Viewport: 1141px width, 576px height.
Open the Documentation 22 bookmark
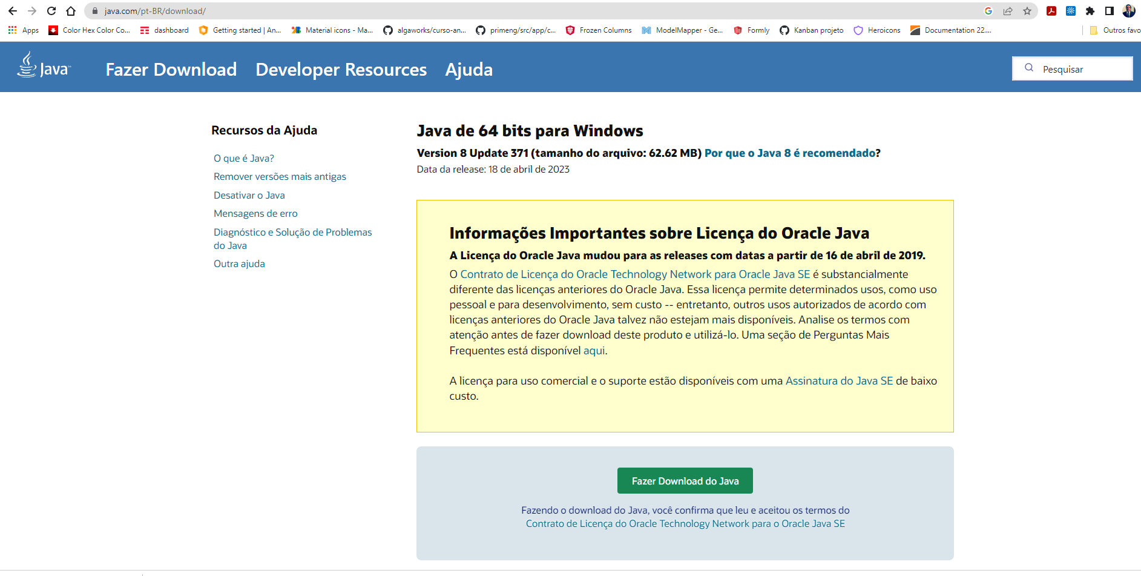click(951, 30)
